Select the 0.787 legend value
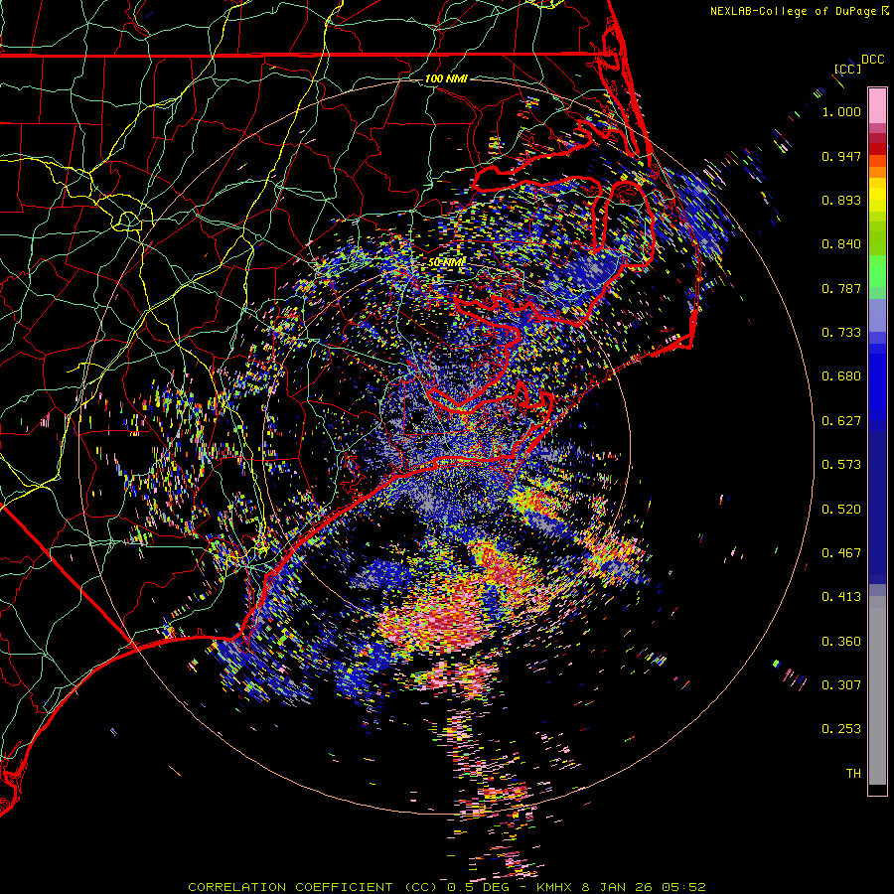 point(841,288)
